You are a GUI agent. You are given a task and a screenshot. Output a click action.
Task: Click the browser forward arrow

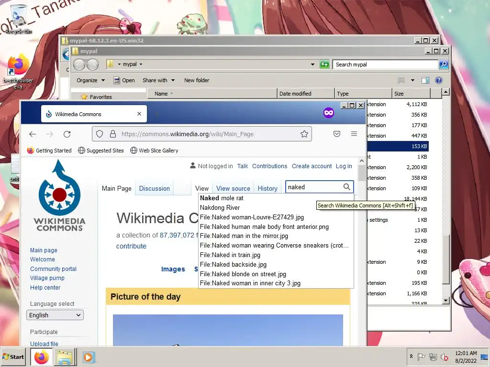coord(50,134)
